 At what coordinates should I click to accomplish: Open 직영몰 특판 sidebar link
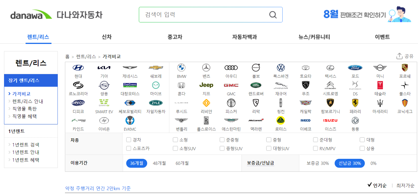24,109
